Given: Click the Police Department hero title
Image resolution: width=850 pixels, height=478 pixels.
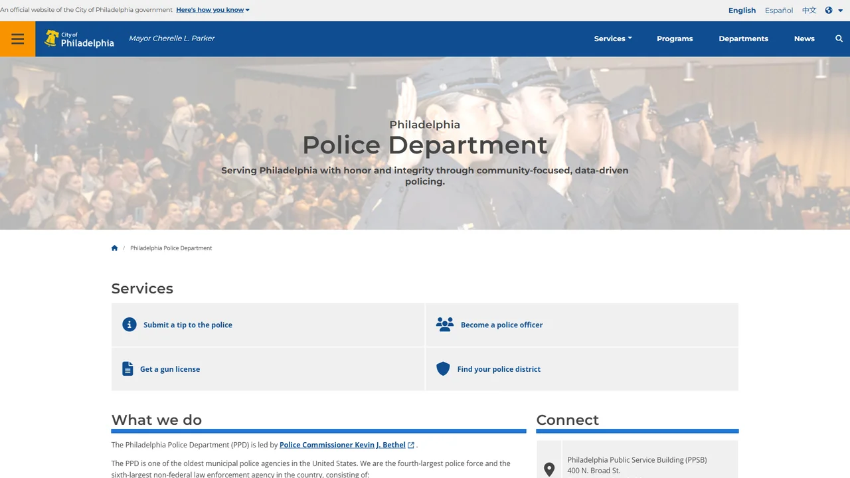Looking at the screenshot, I should 425,145.
